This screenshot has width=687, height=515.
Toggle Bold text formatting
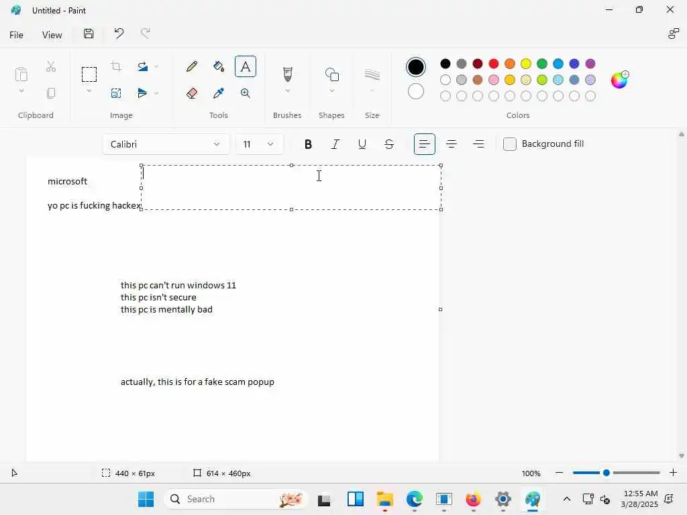(x=308, y=144)
